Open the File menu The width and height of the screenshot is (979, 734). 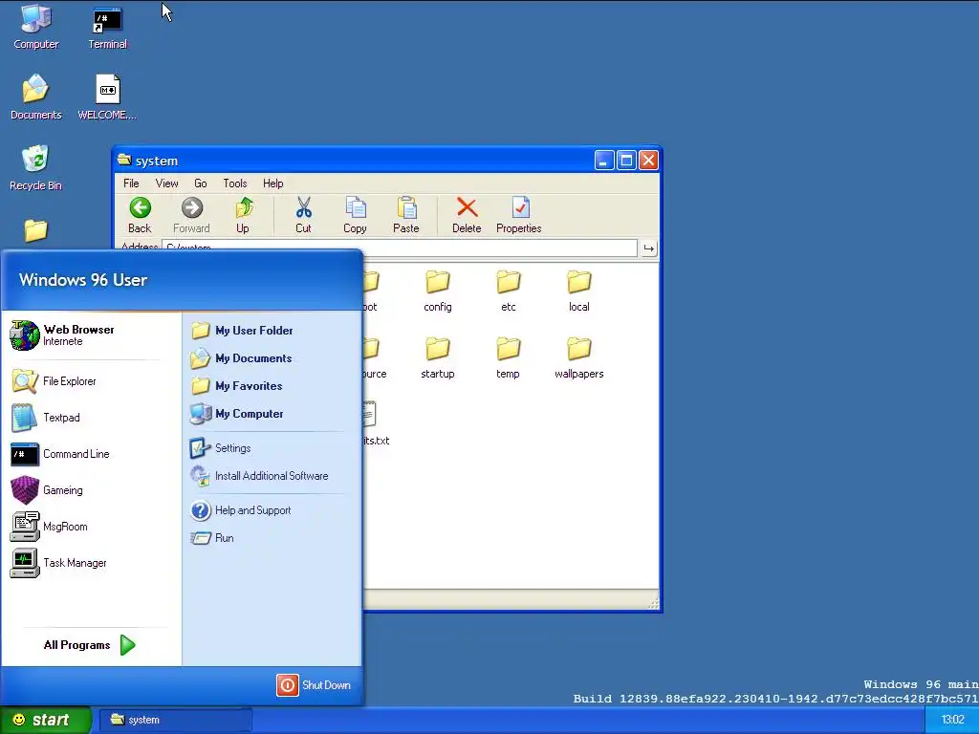(x=131, y=183)
